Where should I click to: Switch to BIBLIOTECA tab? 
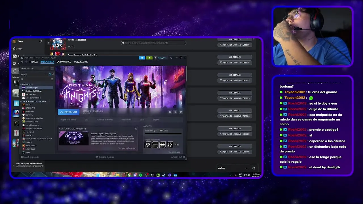(47, 61)
